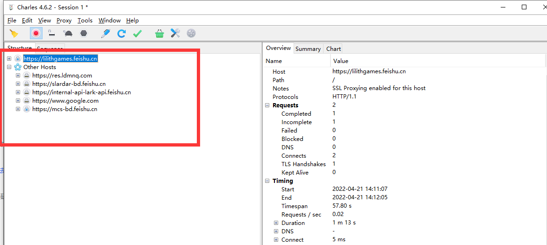Click the Charles app icon in title bar

point(11,7)
